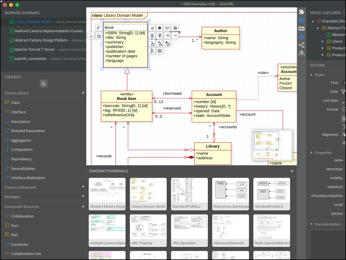
Task: Click the add super-class quick-edit icon
Action: pyautogui.click(x=160, y=36)
